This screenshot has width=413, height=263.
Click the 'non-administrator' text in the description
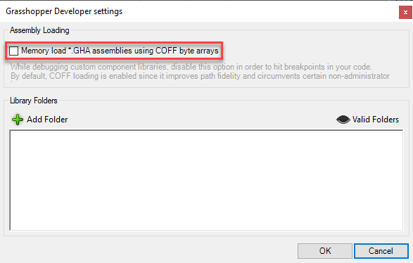(359, 76)
